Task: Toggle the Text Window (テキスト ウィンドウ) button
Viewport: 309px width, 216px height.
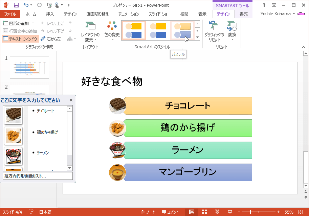Action: point(20,39)
